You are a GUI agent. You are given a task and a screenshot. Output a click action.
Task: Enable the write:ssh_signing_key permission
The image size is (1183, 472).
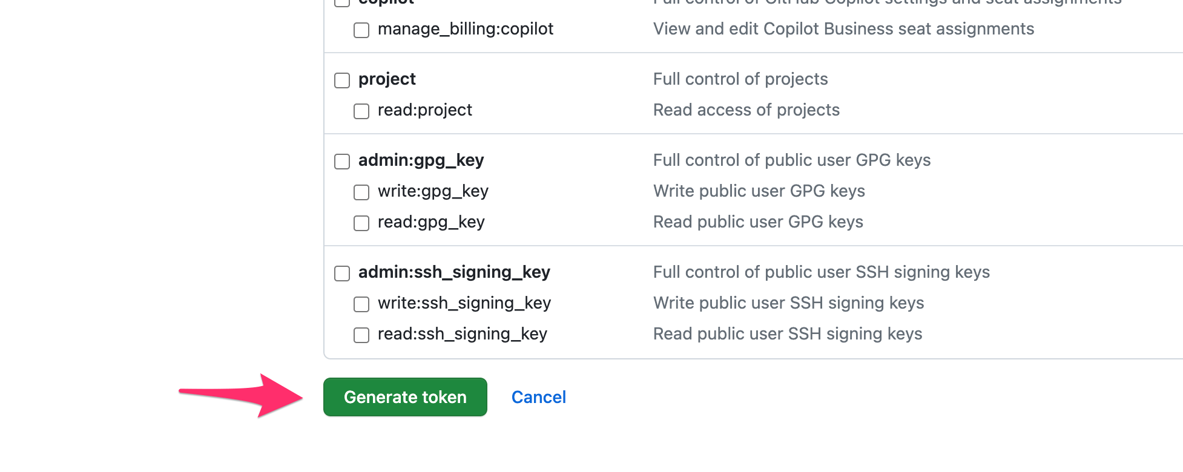[x=361, y=304]
